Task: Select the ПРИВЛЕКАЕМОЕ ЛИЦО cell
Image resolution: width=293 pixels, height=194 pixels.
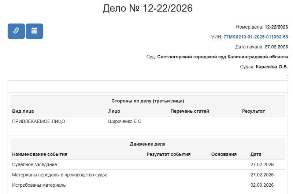Action: pos(38,121)
